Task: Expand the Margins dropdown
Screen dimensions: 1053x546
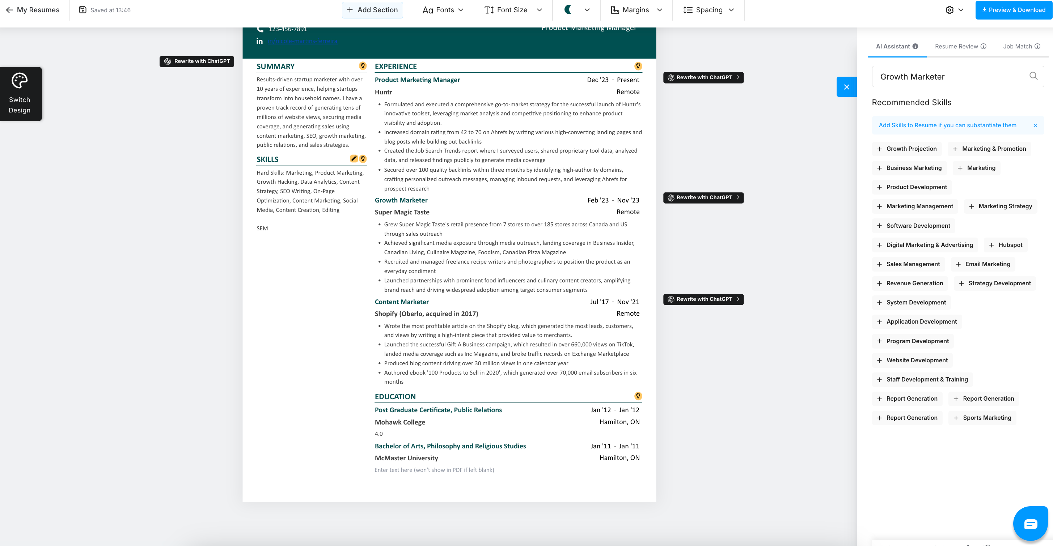Action: click(636, 10)
